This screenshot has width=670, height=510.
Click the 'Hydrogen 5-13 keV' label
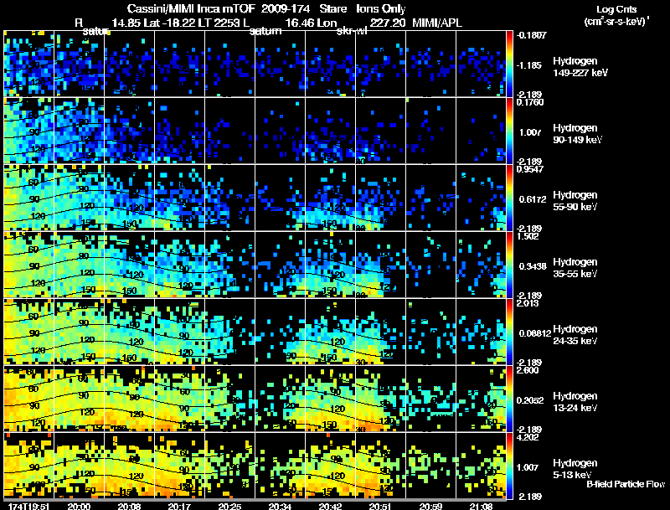575,469
